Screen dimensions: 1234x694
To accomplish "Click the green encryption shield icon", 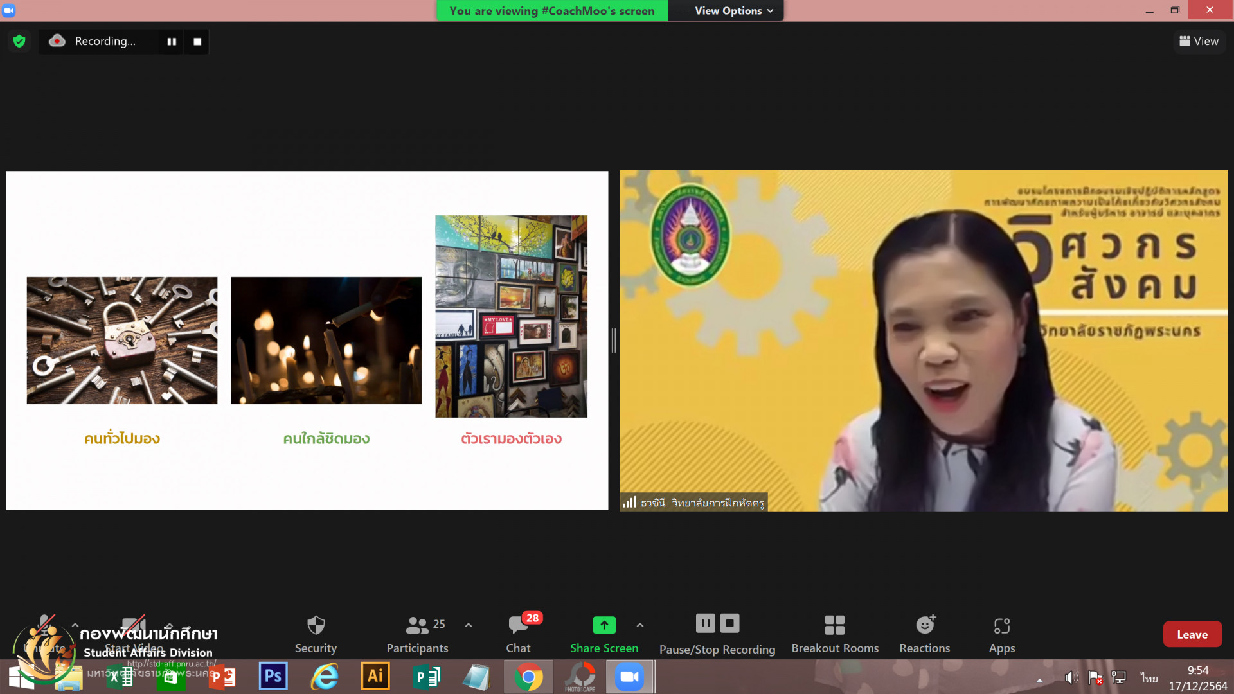I will point(19,41).
